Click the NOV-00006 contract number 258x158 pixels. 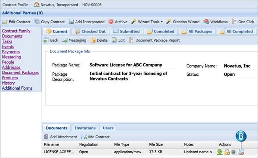(92, 5)
